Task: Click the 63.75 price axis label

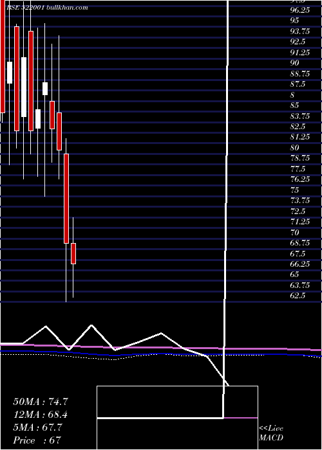Action: [x=300, y=285]
